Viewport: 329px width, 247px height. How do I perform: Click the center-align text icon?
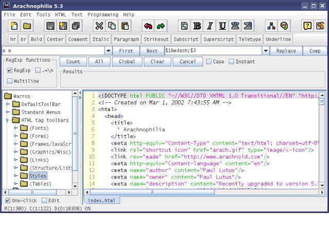point(235,26)
